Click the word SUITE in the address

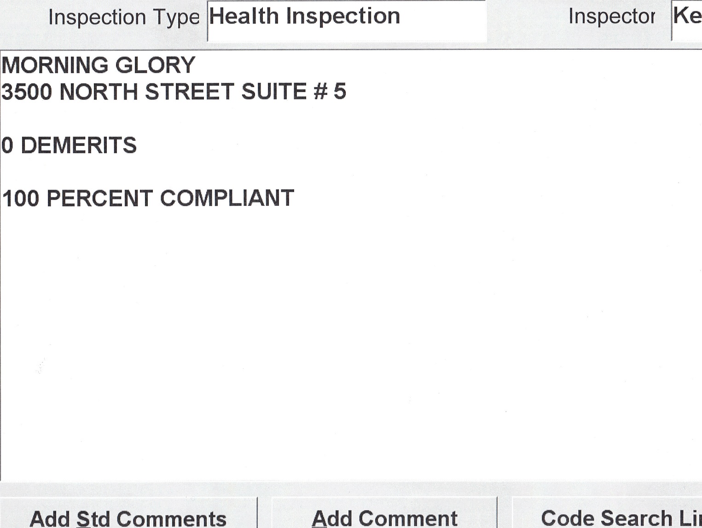pos(273,92)
